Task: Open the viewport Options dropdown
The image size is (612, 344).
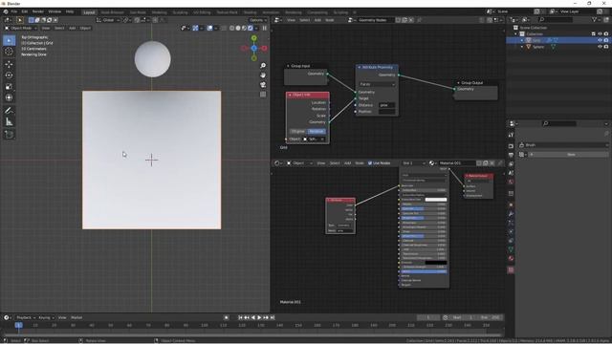Action: pos(258,20)
